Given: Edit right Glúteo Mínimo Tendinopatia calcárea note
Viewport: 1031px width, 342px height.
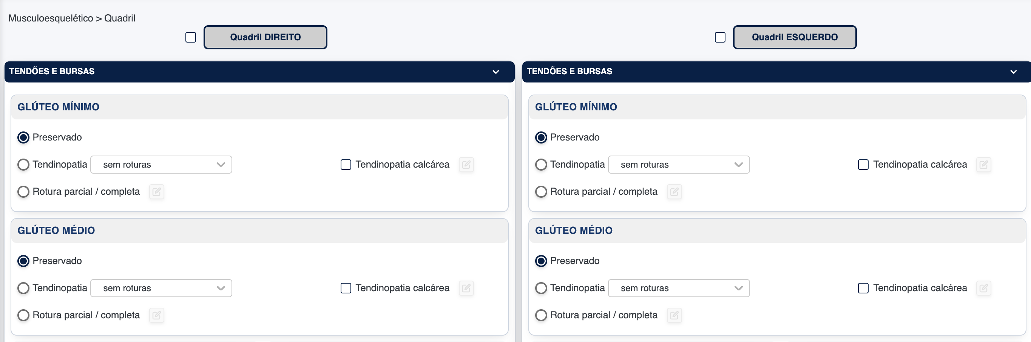Looking at the screenshot, I should [466, 165].
